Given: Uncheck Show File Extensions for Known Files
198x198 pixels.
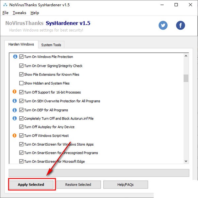Looking at the screenshot, I should [x=21, y=74].
